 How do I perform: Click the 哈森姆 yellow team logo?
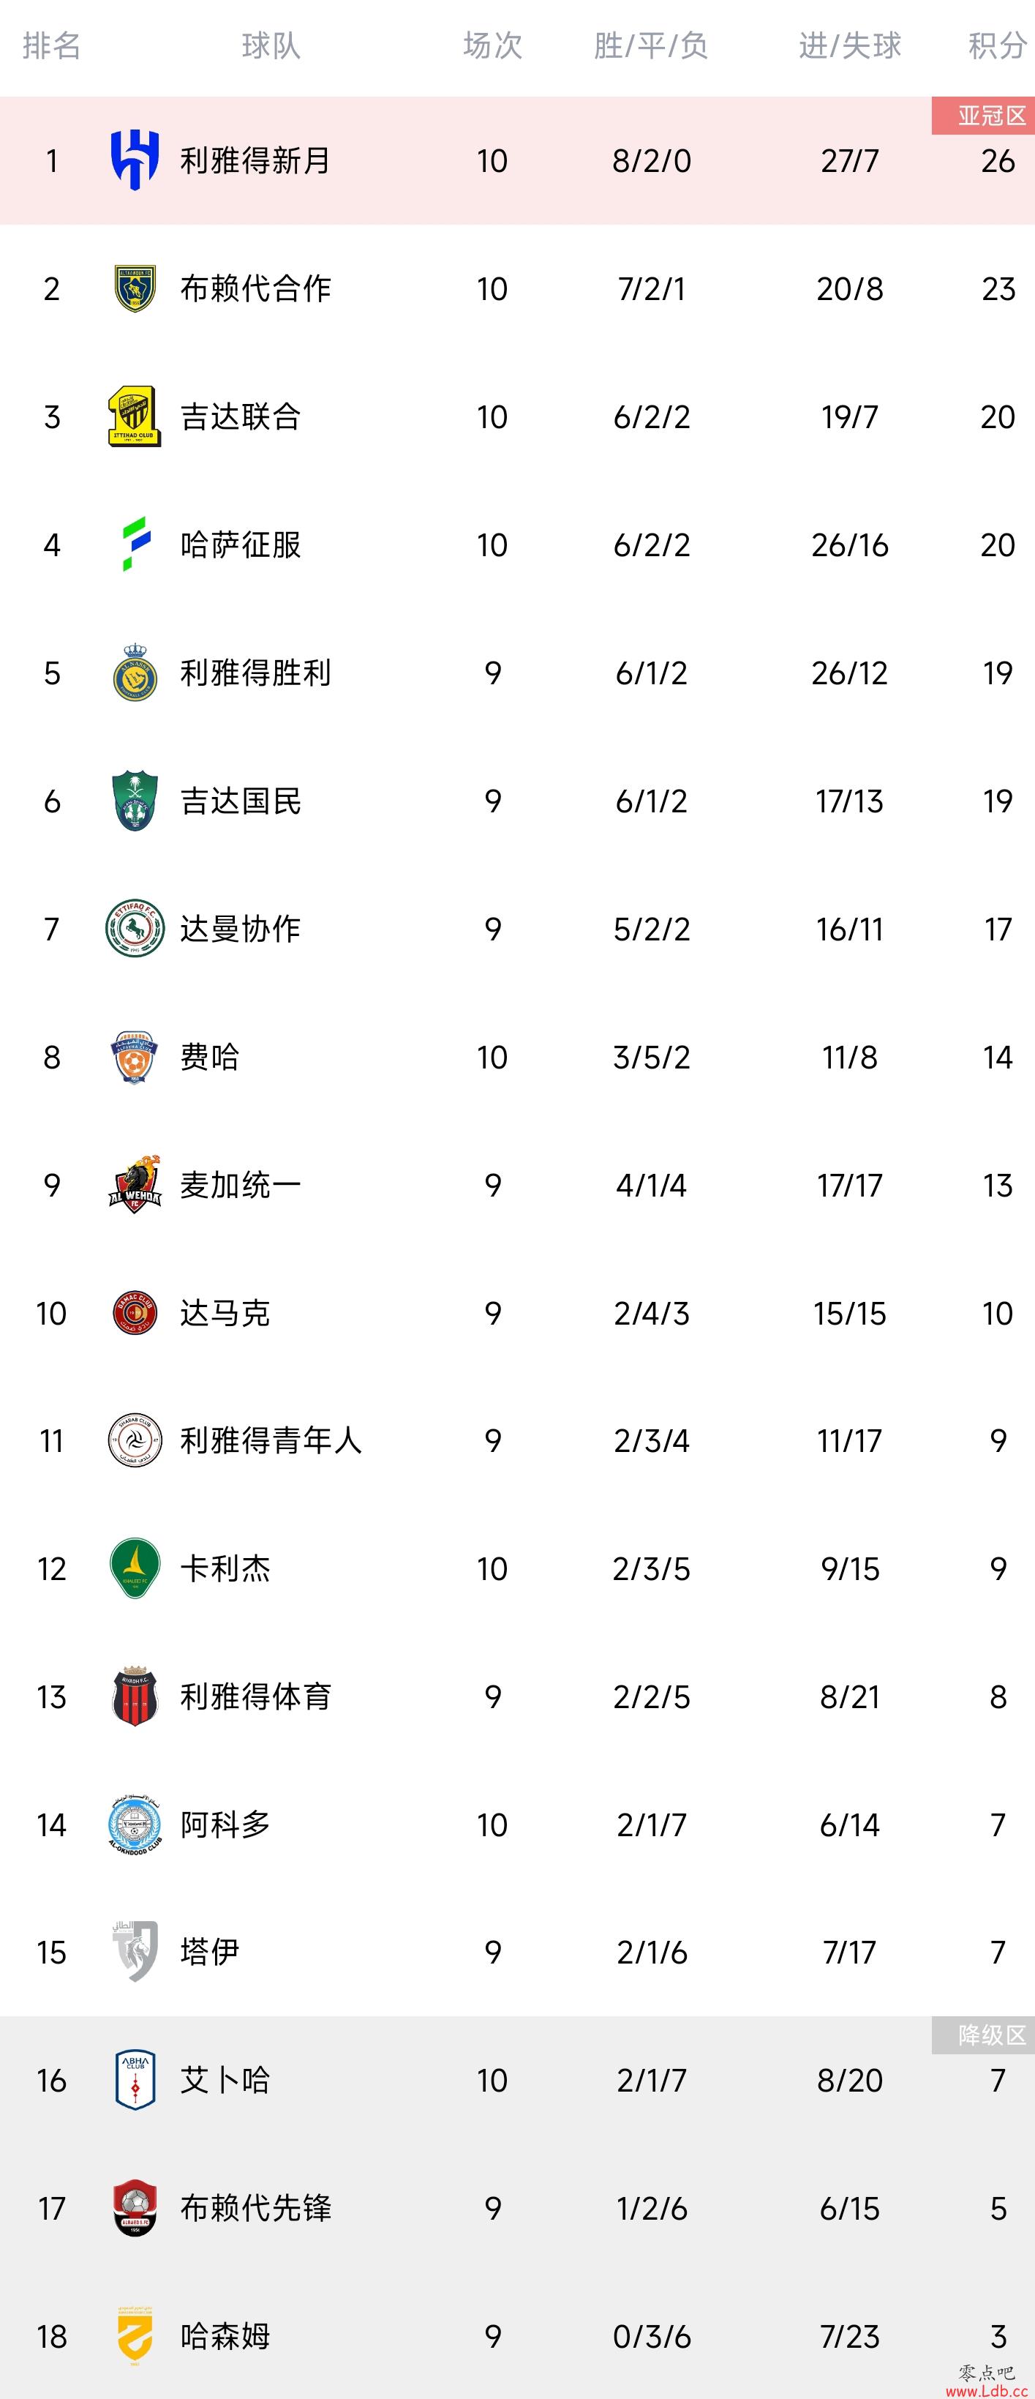click(x=135, y=2335)
